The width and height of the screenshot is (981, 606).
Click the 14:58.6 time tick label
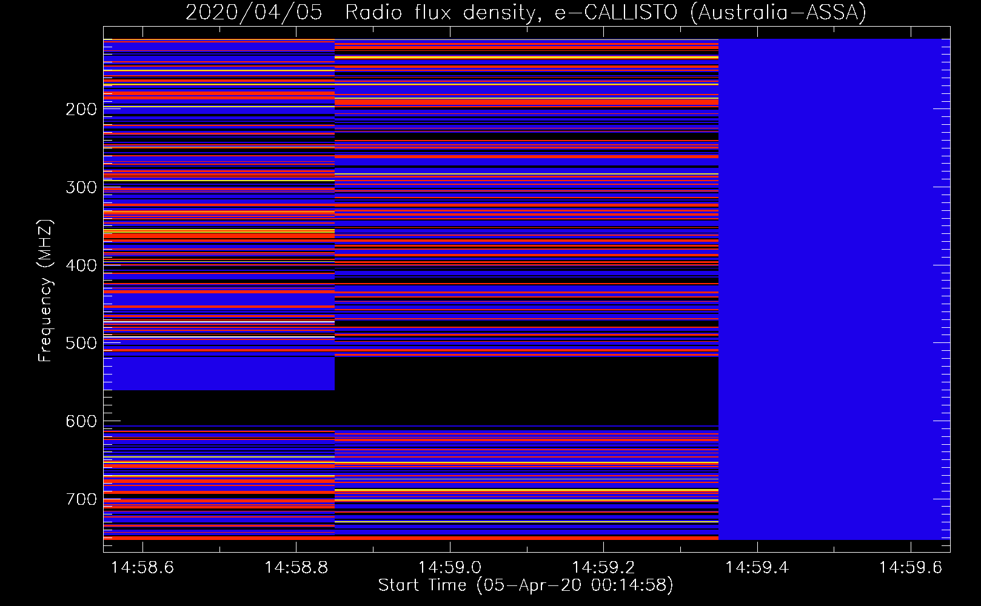(x=142, y=567)
